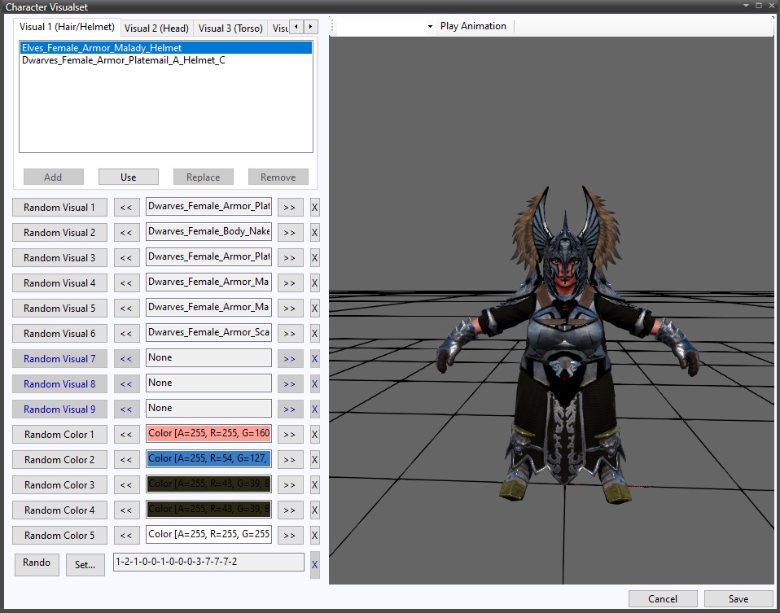Select Dwarves_Female_Armor_Platemail_A_Helmet_C in the list

tap(124, 60)
